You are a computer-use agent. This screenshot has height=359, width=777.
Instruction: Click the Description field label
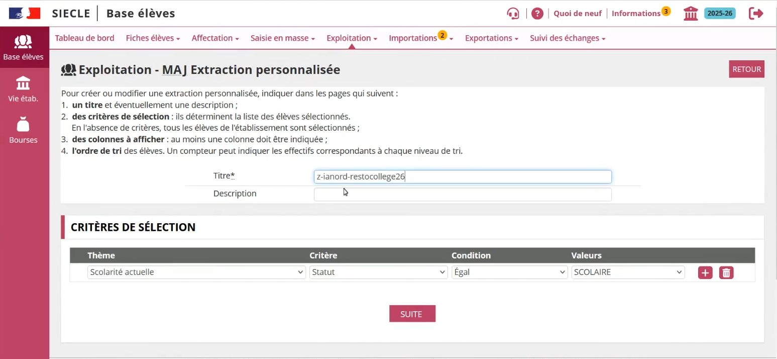click(235, 194)
